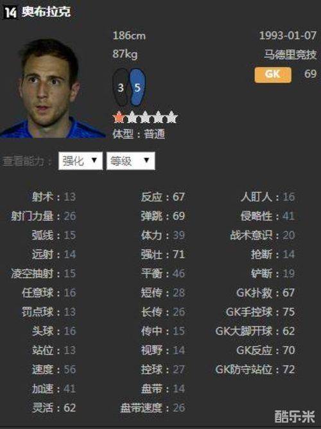The image size is (321, 429).
Task: Click the second white star
Action: (x=132, y=117)
